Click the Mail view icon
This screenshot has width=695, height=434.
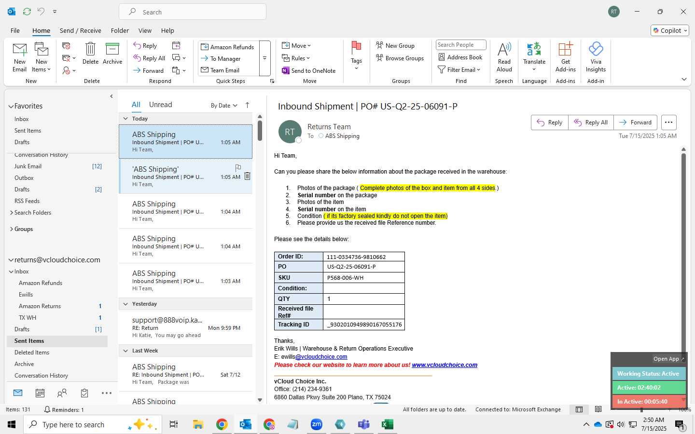pos(18,393)
